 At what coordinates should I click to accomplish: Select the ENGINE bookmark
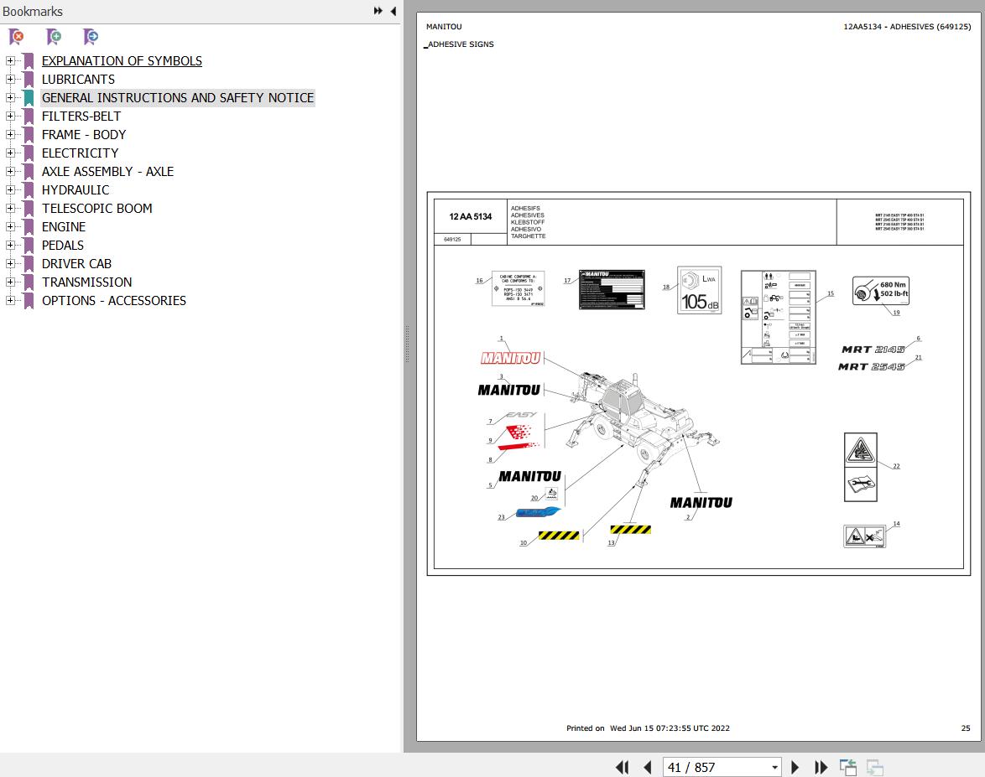[x=64, y=226]
